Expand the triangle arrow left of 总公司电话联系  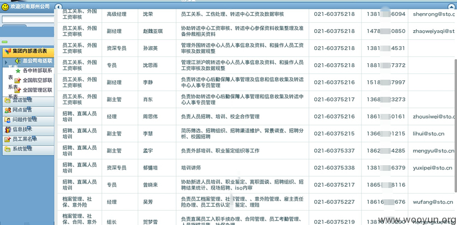(x=6, y=62)
